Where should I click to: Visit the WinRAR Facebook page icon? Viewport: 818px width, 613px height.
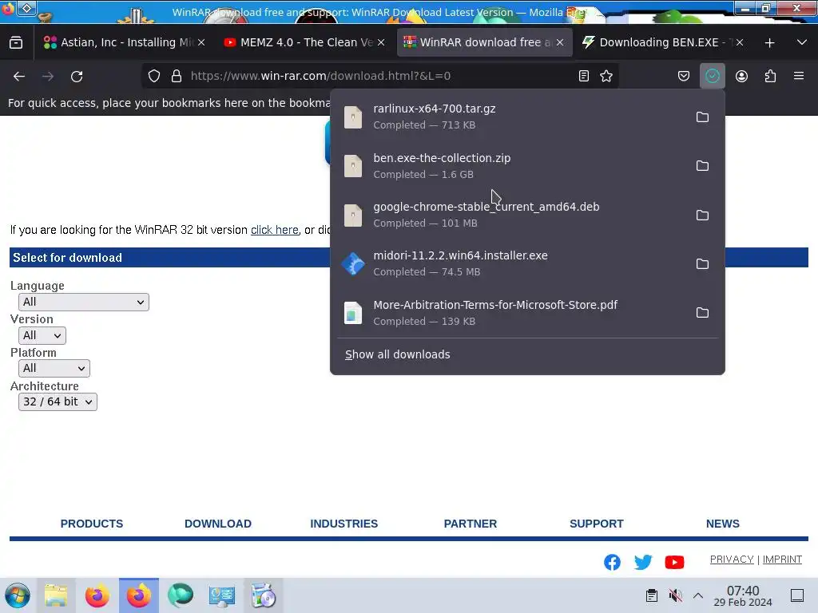pyautogui.click(x=612, y=562)
